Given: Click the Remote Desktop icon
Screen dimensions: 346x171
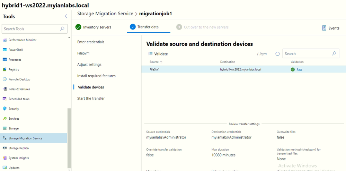Looking at the screenshot, I should [5, 79].
